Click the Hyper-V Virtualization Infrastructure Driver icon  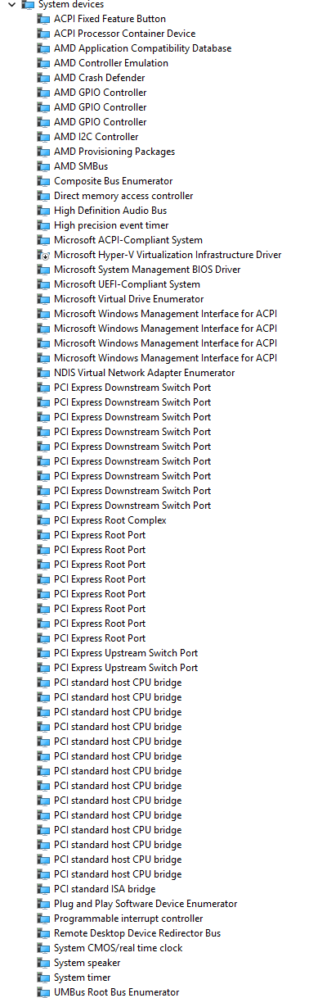[x=43, y=255]
